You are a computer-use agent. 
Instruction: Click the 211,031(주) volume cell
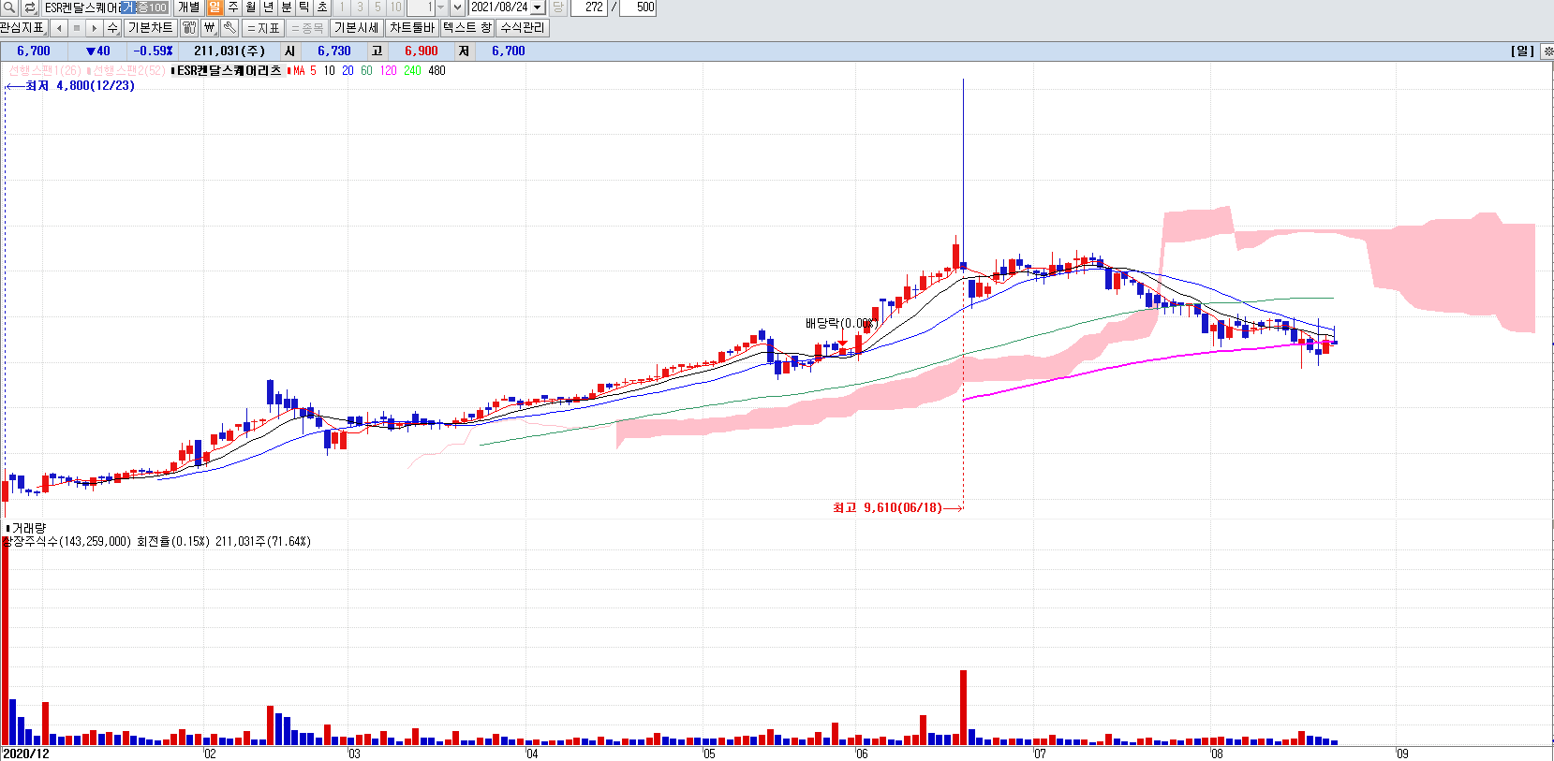[229, 51]
